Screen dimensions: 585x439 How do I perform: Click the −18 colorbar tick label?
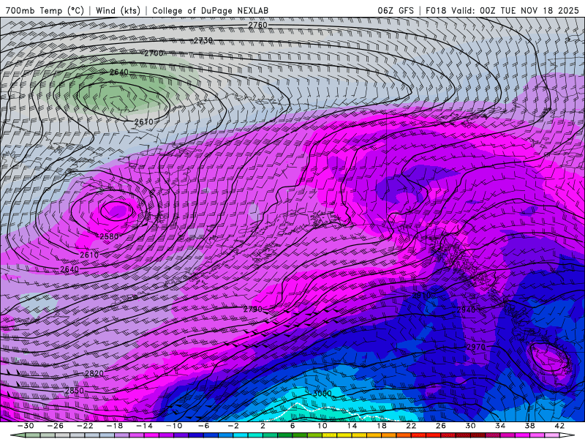coord(115,426)
